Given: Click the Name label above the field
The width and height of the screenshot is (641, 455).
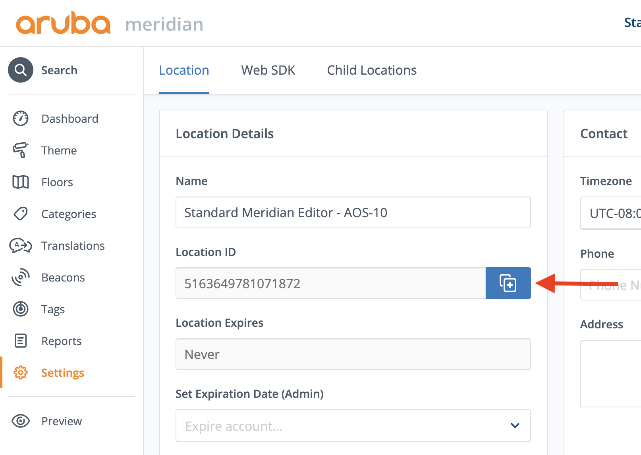Looking at the screenshot, I should tap(191, 181).
